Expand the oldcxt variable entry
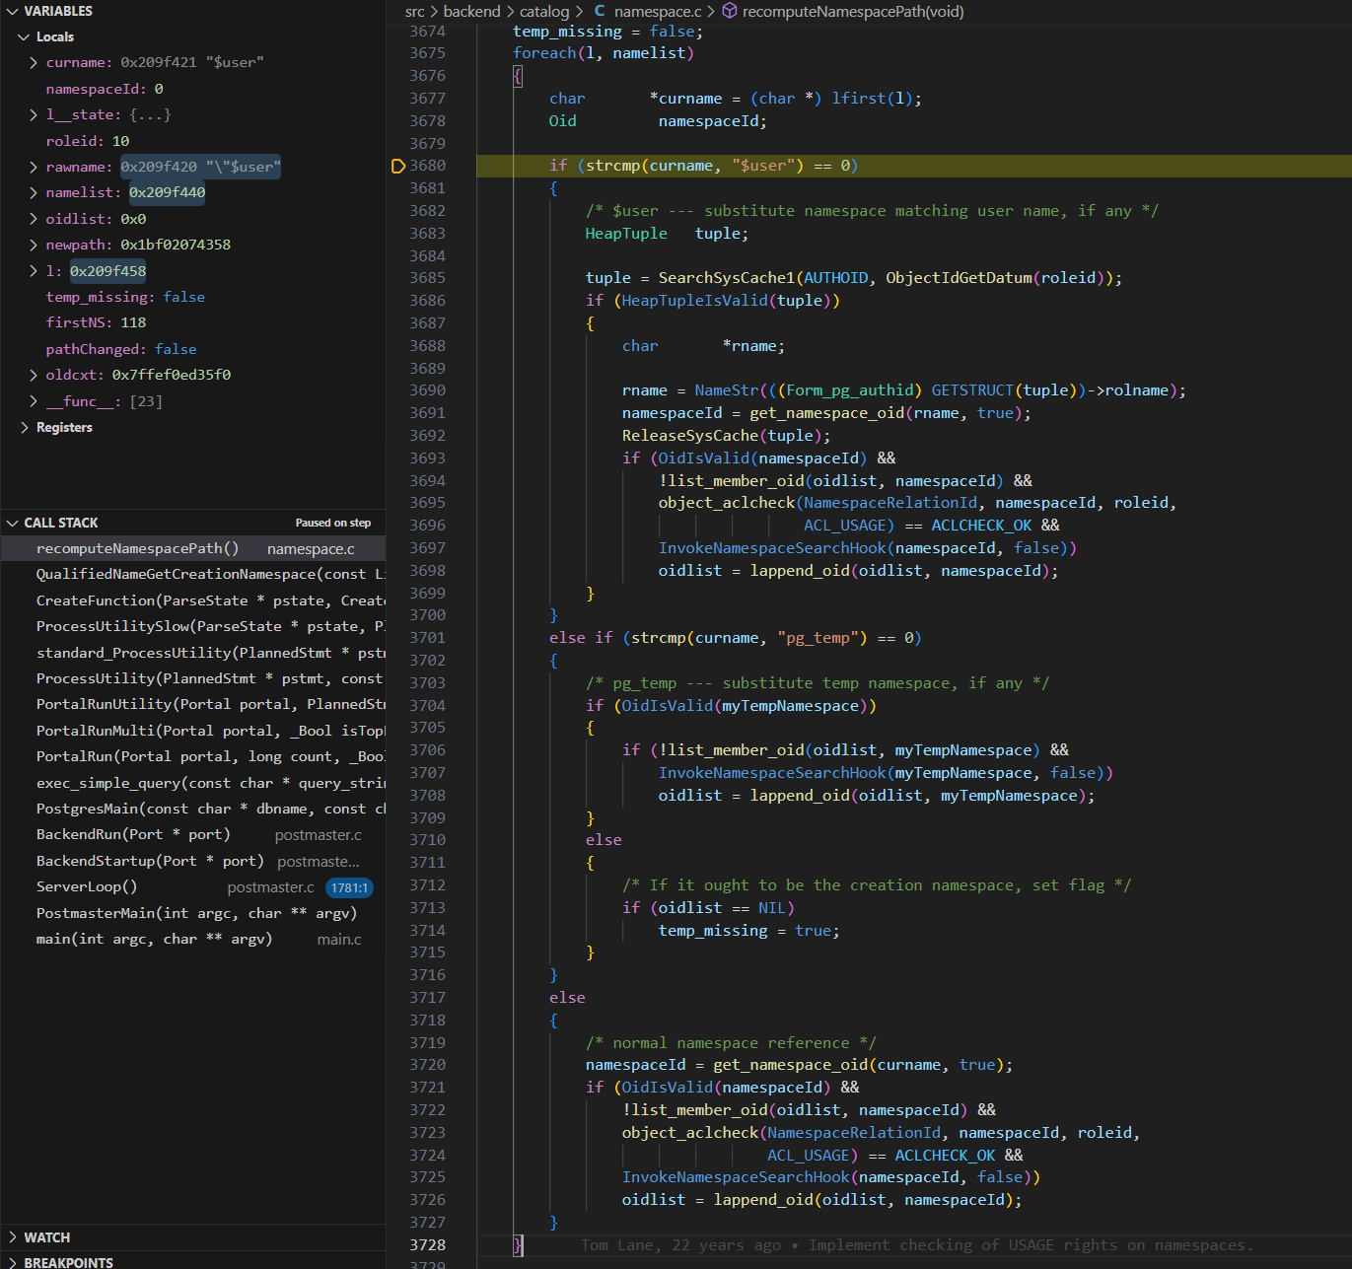This screenshot has width=1352, height=1269. [x=34, y=375]
